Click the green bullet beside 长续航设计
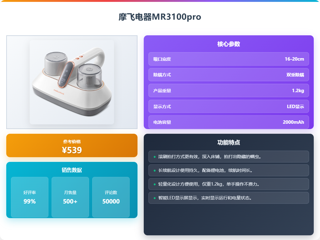 click(154, 171)
